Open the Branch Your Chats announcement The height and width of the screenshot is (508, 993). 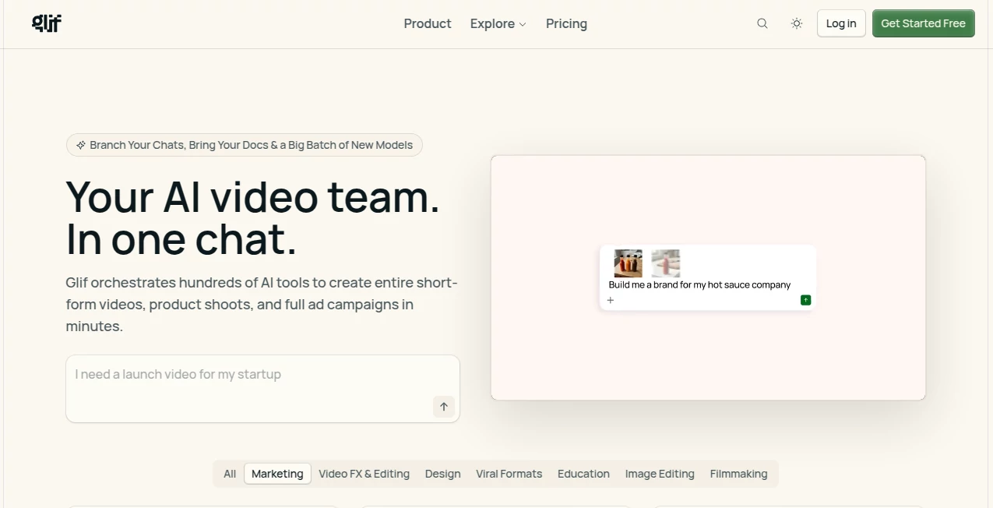tap(245, 145)
